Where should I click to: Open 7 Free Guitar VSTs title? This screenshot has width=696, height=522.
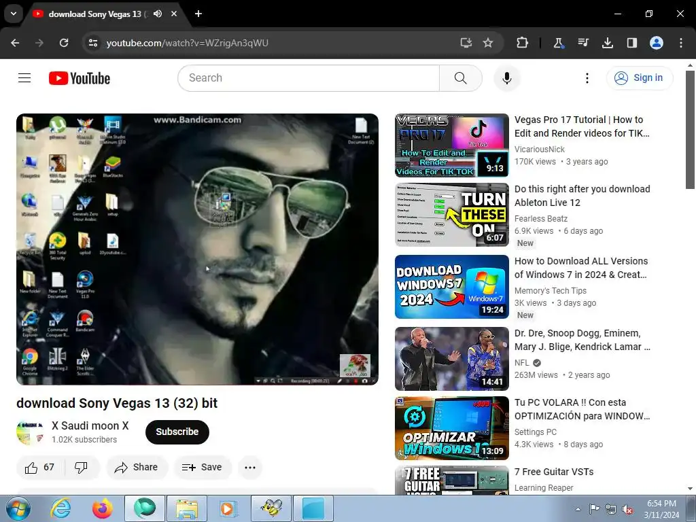(x=554, y=472)
